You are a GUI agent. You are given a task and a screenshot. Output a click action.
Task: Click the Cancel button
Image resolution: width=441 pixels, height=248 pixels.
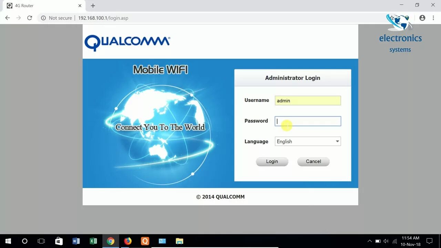(313, 162)
